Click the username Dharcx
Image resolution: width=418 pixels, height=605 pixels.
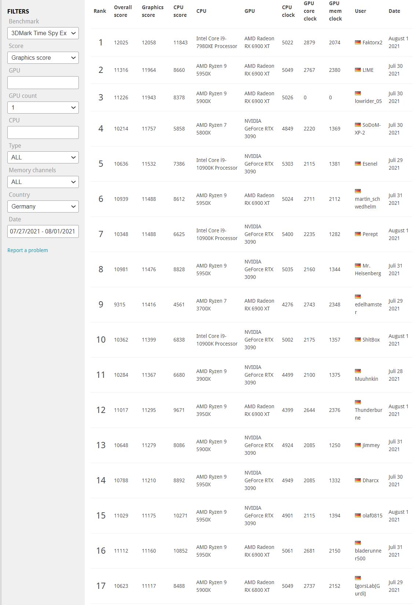(370, 480)
